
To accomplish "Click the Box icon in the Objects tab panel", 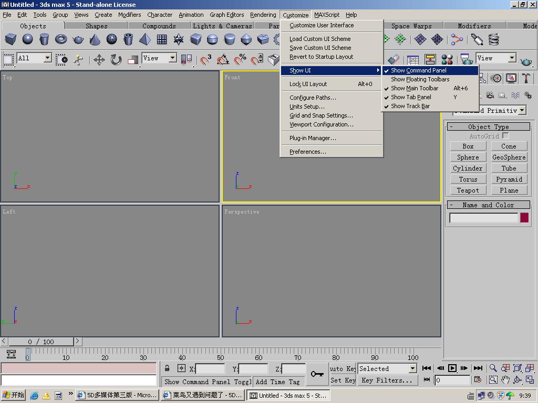I will click(11, 39).
